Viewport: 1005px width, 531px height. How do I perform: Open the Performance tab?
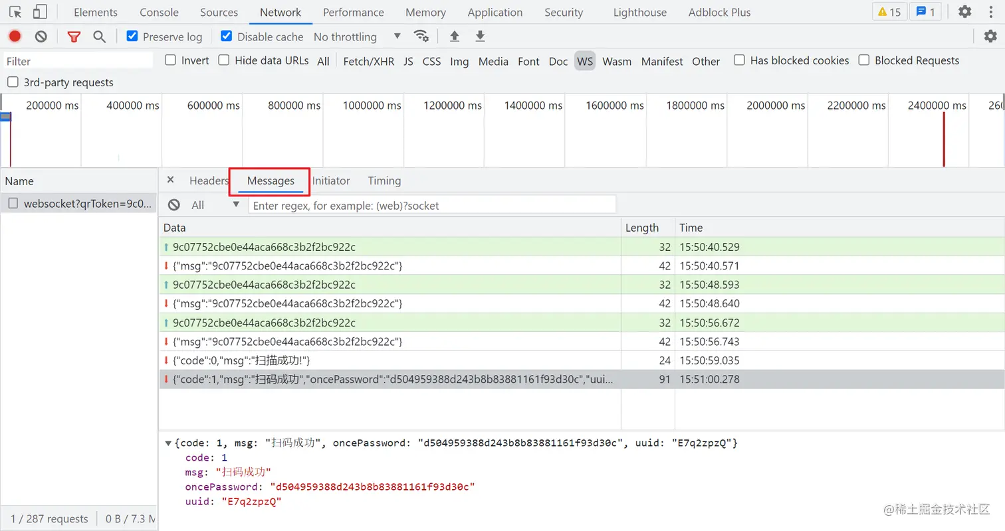coord(353,12)
